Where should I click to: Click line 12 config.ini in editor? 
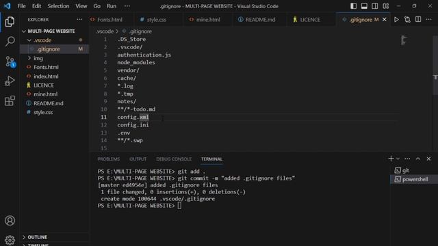click(133, 125)
